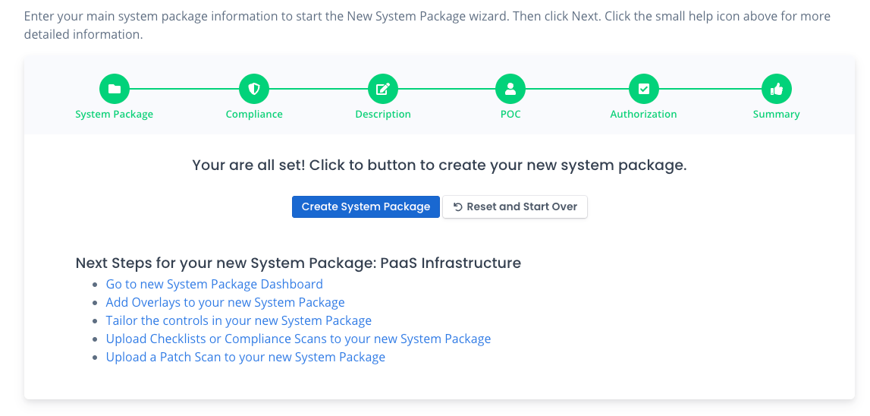Viewport: 870px width, 416px height.
Task: Open Upload Checklists or Compliance Scans link
Action: [x=298, y=339]
